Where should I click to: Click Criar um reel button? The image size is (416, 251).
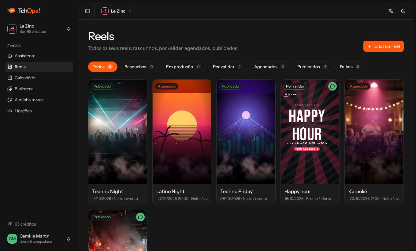click(384, 46)
